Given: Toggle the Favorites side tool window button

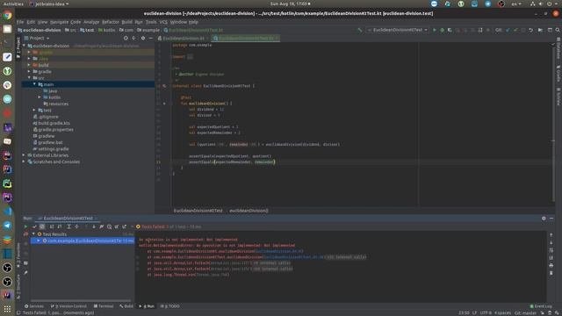Looking at the screenshot, I should (18, 255).
